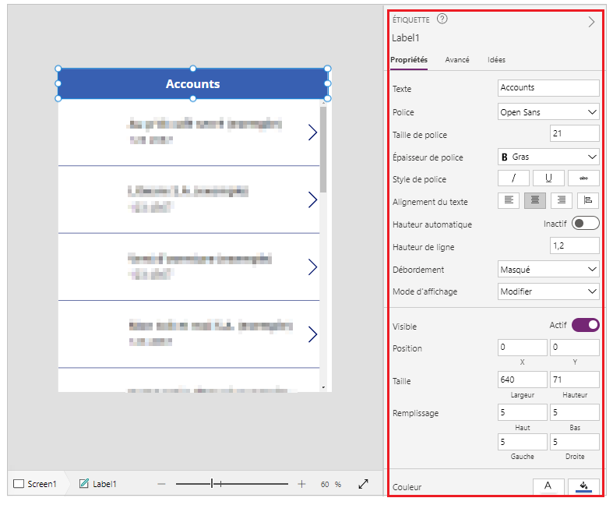Image resolution: width=613 pixels, height=505 pixels.
Task: Align text to the right
Action: pyautogui.click(x=561, y=200)
